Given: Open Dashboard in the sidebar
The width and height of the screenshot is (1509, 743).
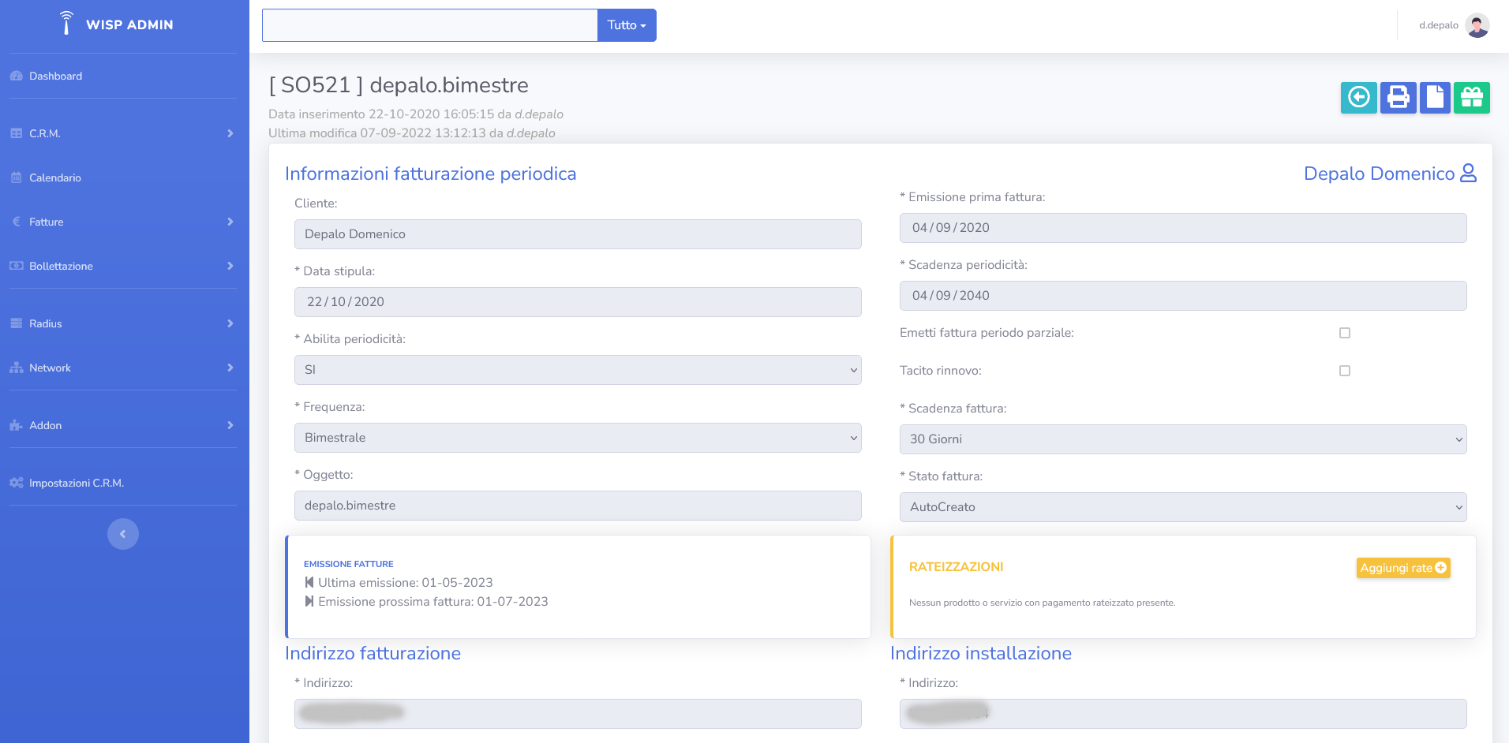Looking at the screenshot, I should tap(55, 76).
